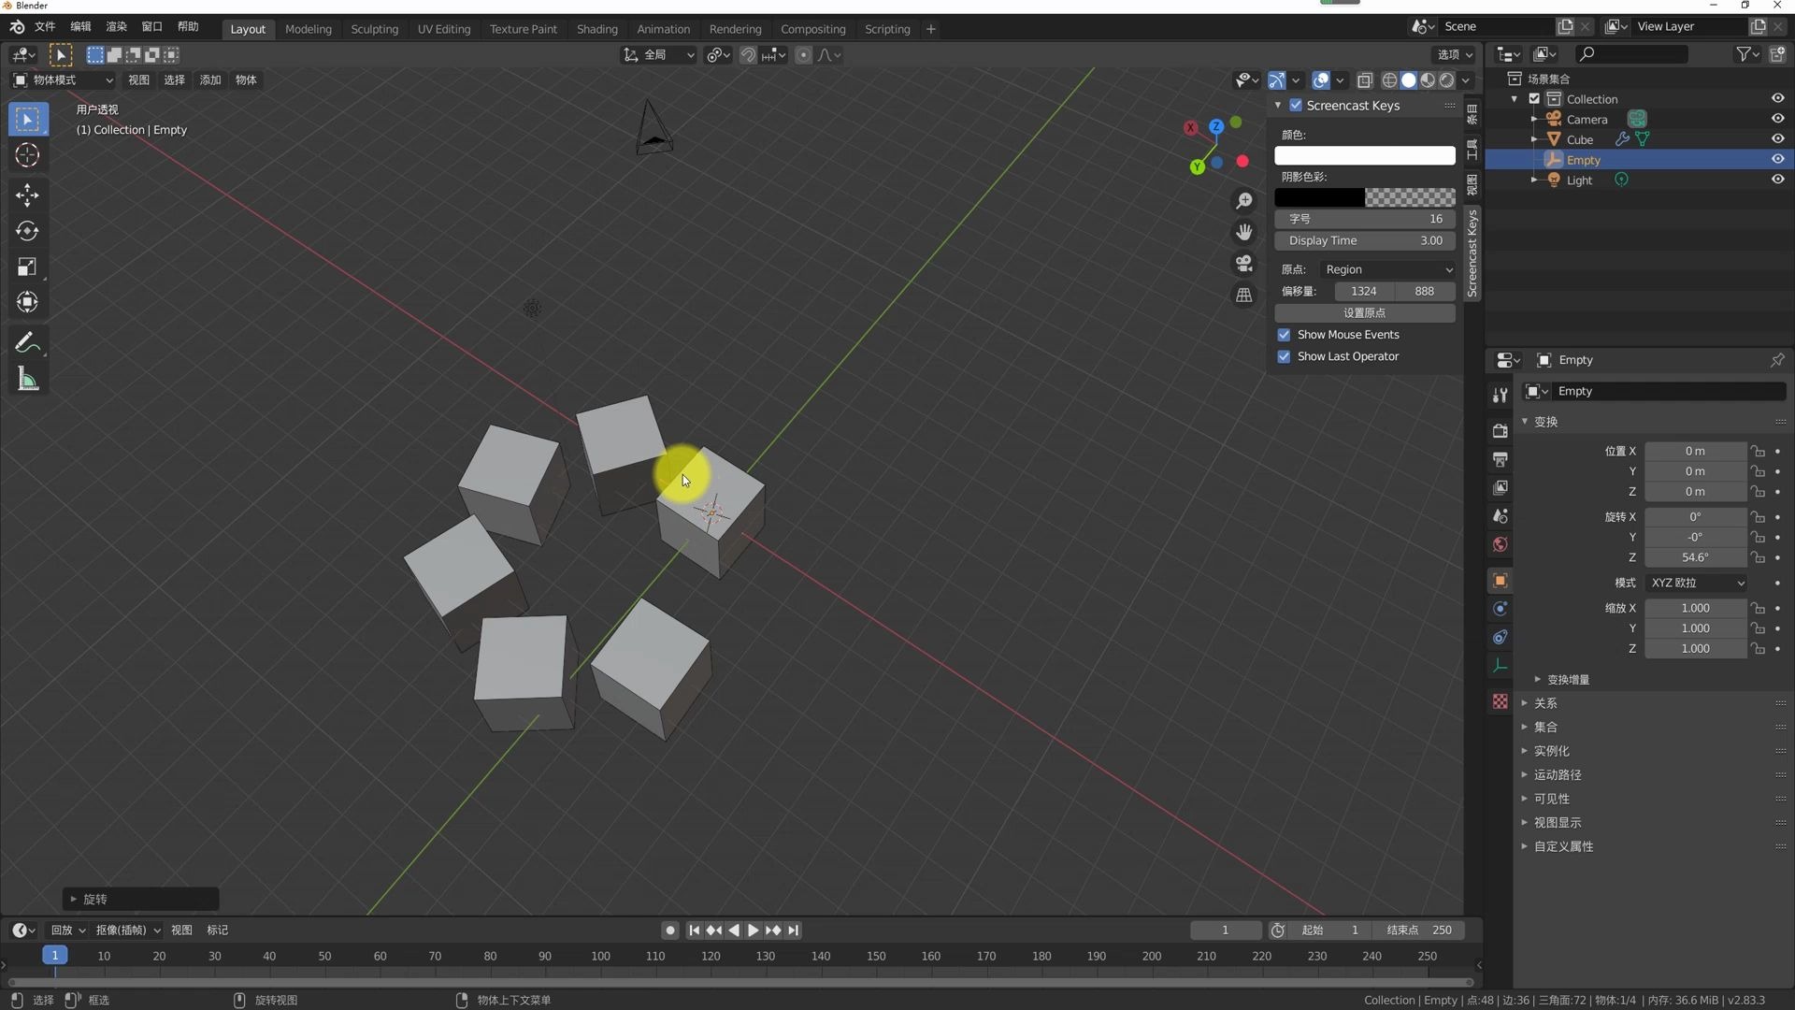Open the 渲染 menu in the top bar
Image resolution: width=1795 pixels, height=1010 pixels.
click(x=115, y=26)
